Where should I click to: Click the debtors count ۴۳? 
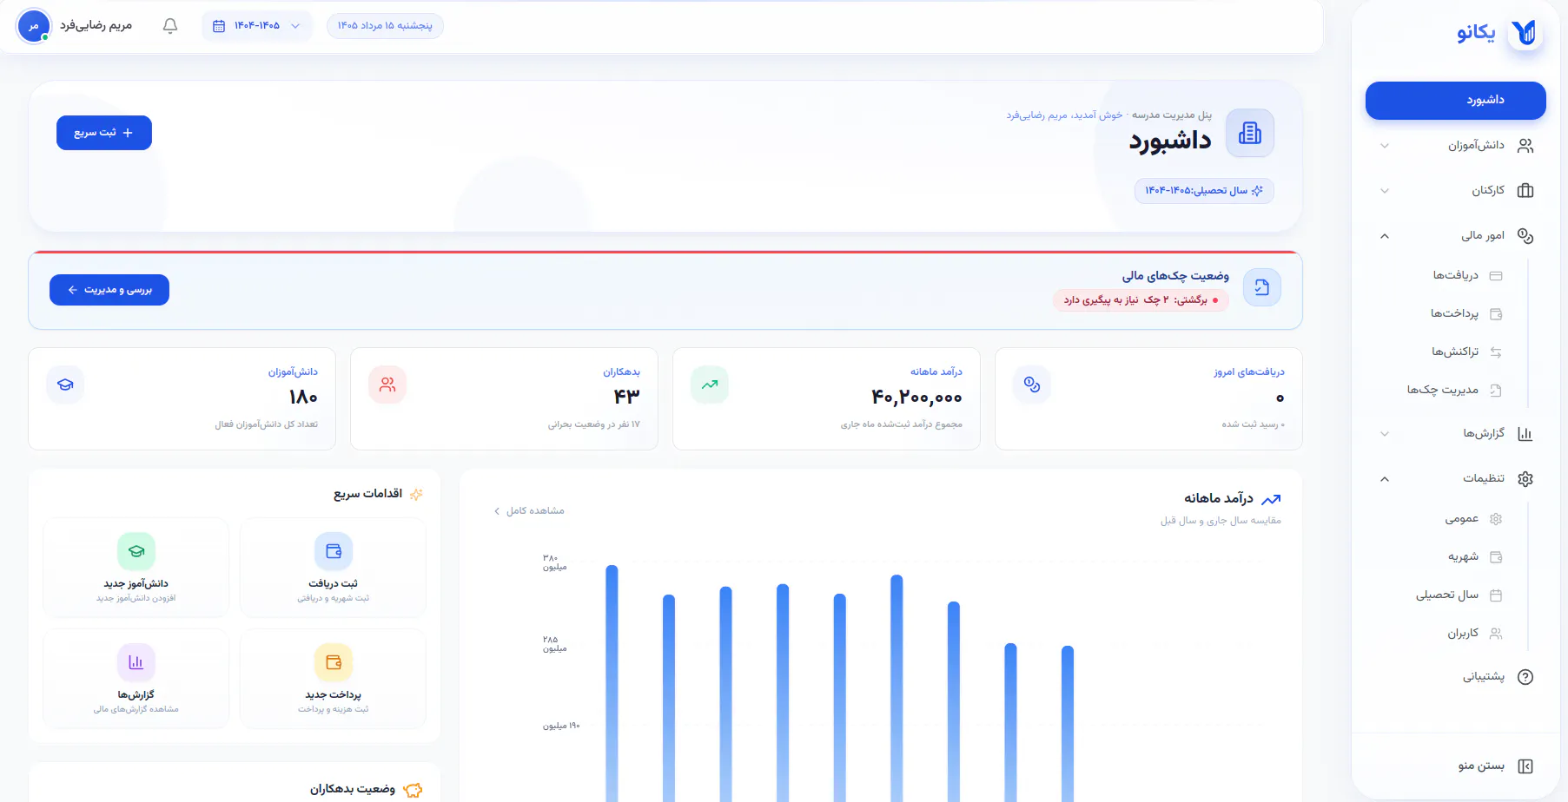coord(626,397)
